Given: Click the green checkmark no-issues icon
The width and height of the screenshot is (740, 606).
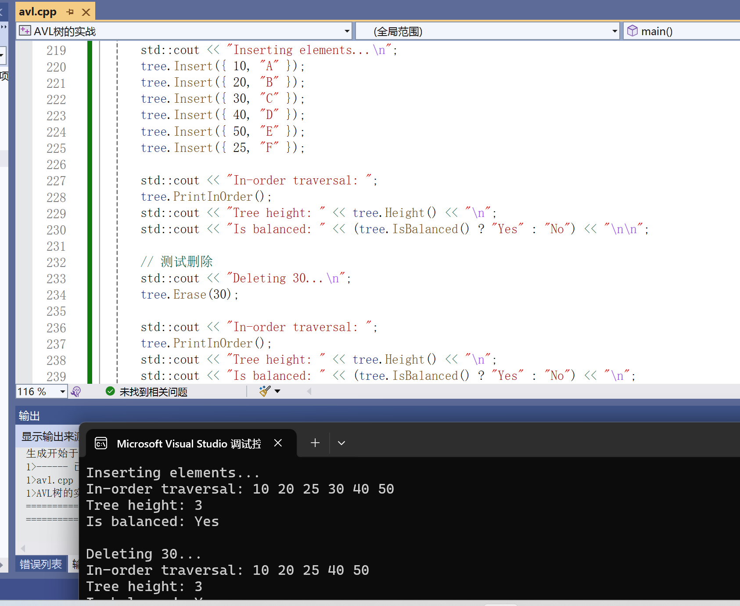Looking at the screenshot, I should (110, 391).
